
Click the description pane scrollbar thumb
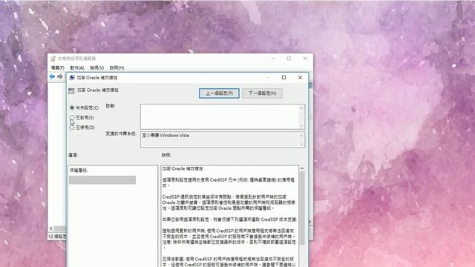(x=302, y=208)
